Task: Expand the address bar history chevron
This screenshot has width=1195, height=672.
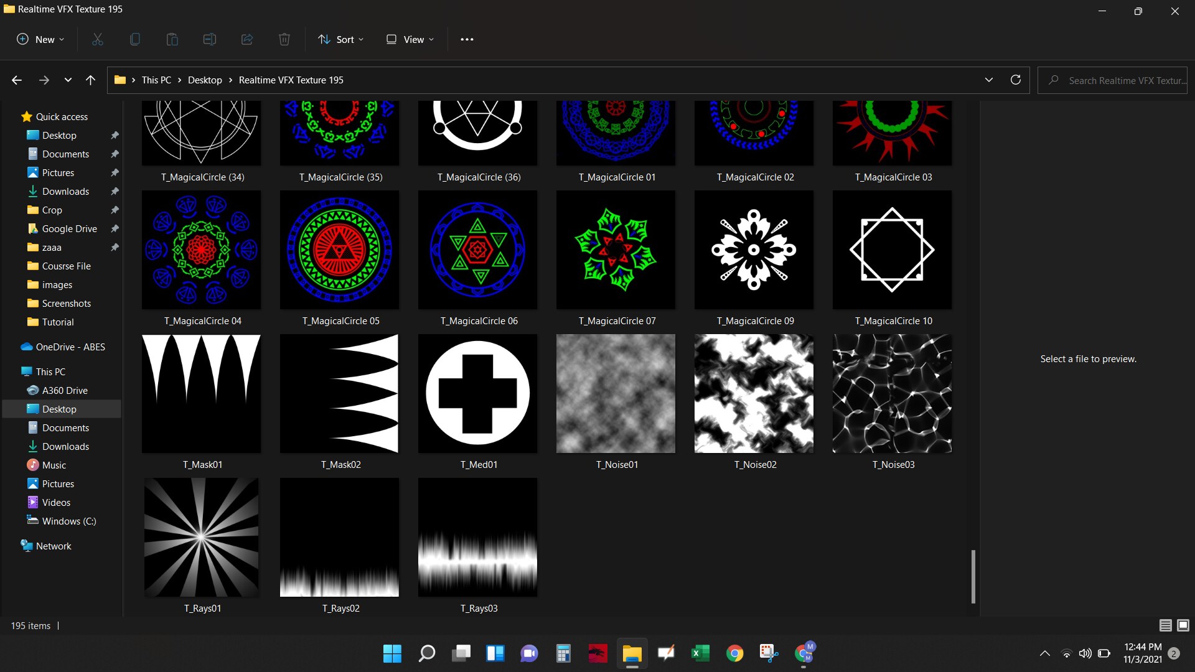Action: point(988,80)
